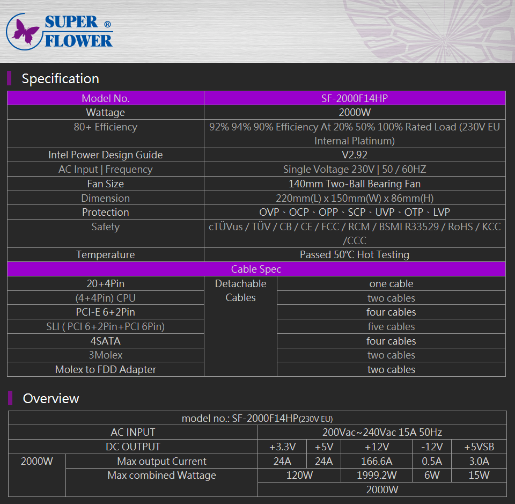Click the 6W wattage value
Image resolution: width=515 pixels, height=504 pixels.
(x=432, y=476)
